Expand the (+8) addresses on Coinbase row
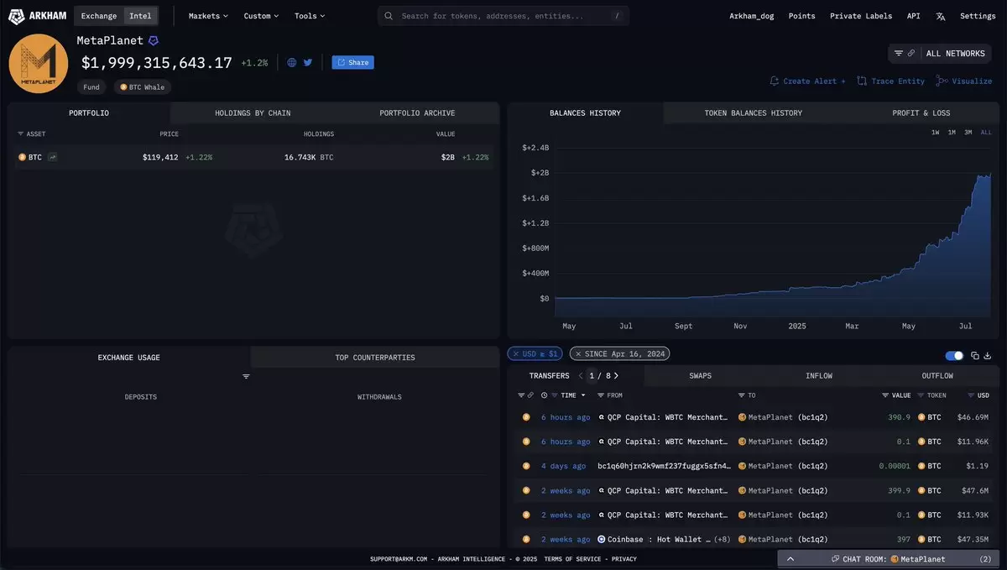 click(x=723, y=539)
